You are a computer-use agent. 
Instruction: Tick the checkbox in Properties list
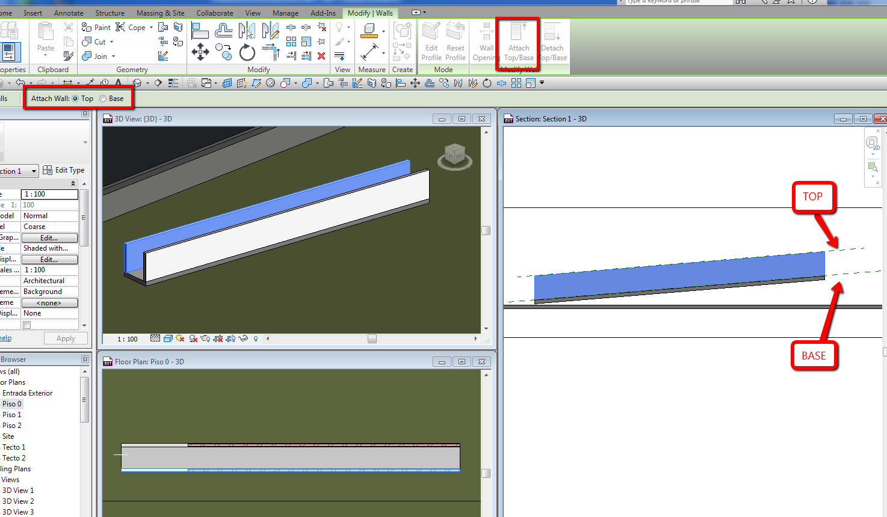[26, 325]
